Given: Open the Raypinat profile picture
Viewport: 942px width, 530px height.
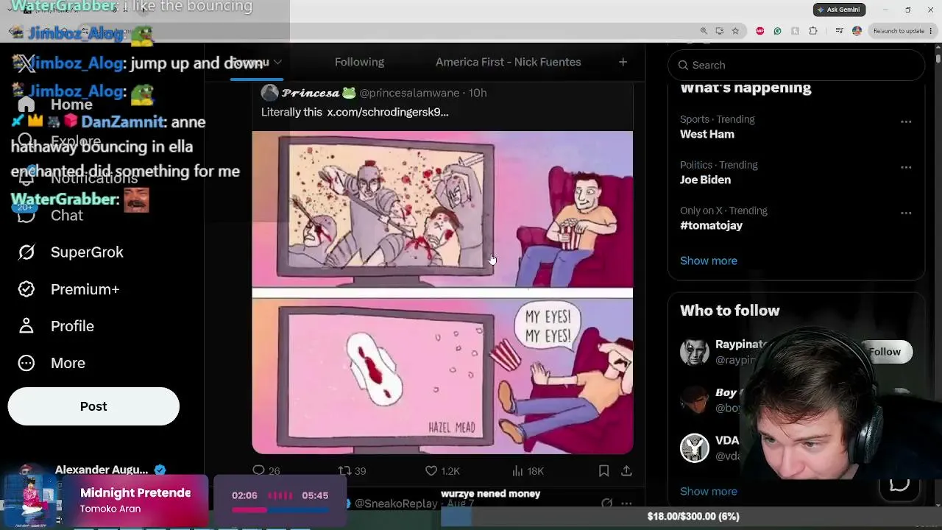Looking at the screenshot, I should [694, 352].
